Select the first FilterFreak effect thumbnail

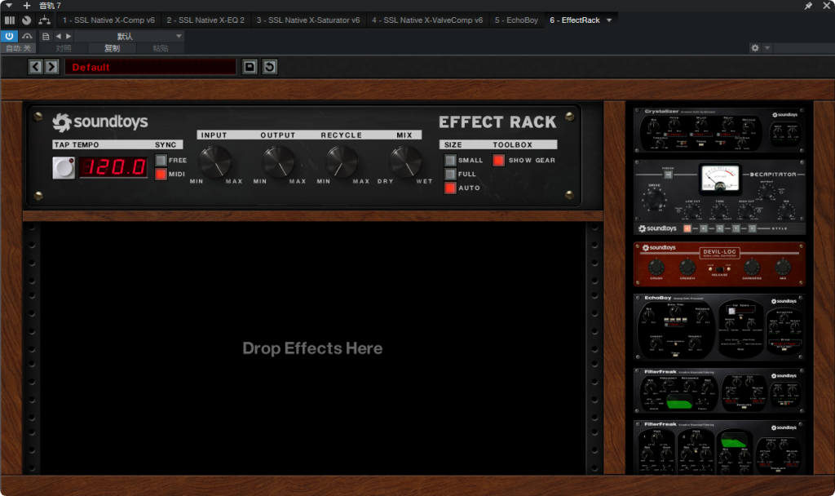[719, 391]
